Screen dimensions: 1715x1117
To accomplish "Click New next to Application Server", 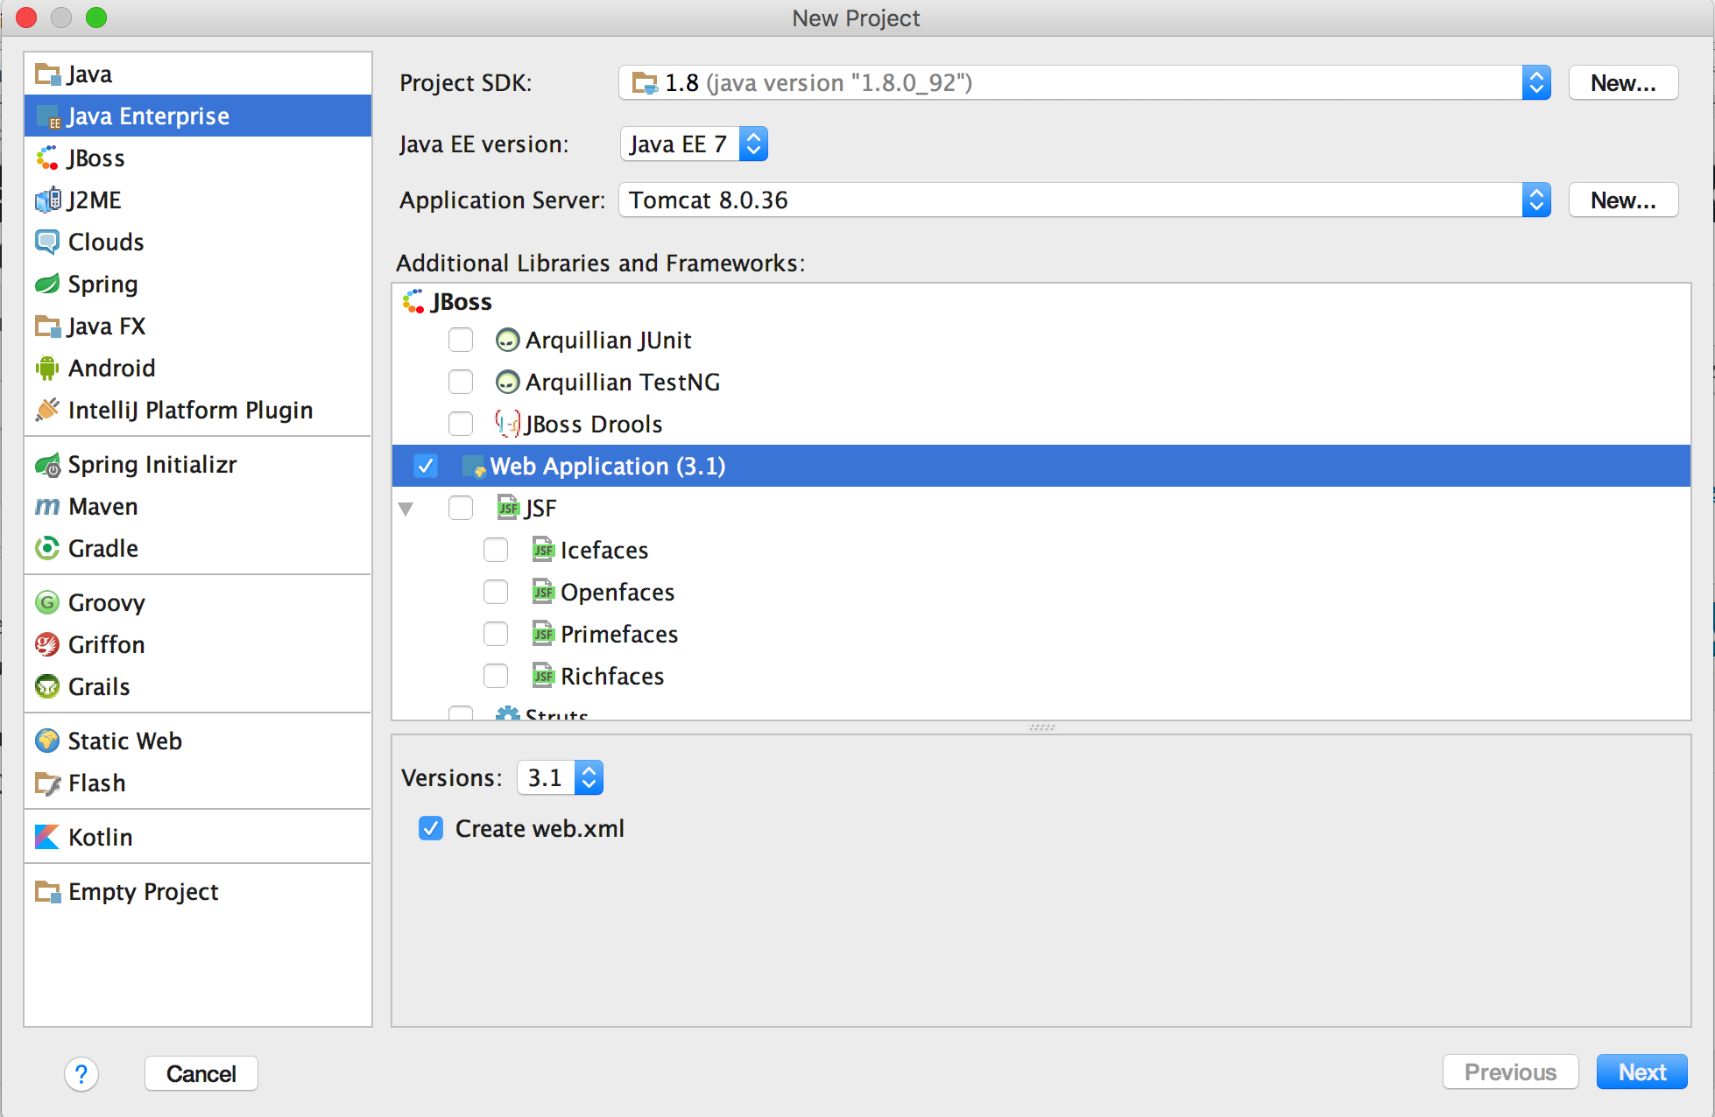I will 1623,200.
